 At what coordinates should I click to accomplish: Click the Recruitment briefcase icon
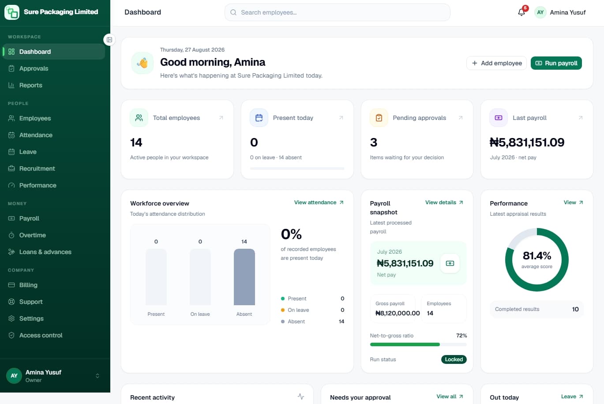coord(11,168)
